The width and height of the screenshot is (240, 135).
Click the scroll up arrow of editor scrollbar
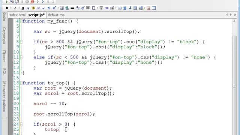[234, 21]
